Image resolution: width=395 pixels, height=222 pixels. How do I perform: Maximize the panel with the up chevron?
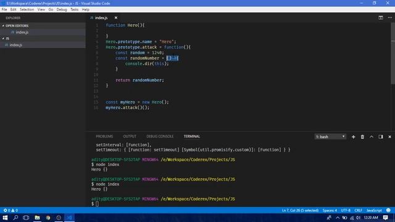pos(372,137)
